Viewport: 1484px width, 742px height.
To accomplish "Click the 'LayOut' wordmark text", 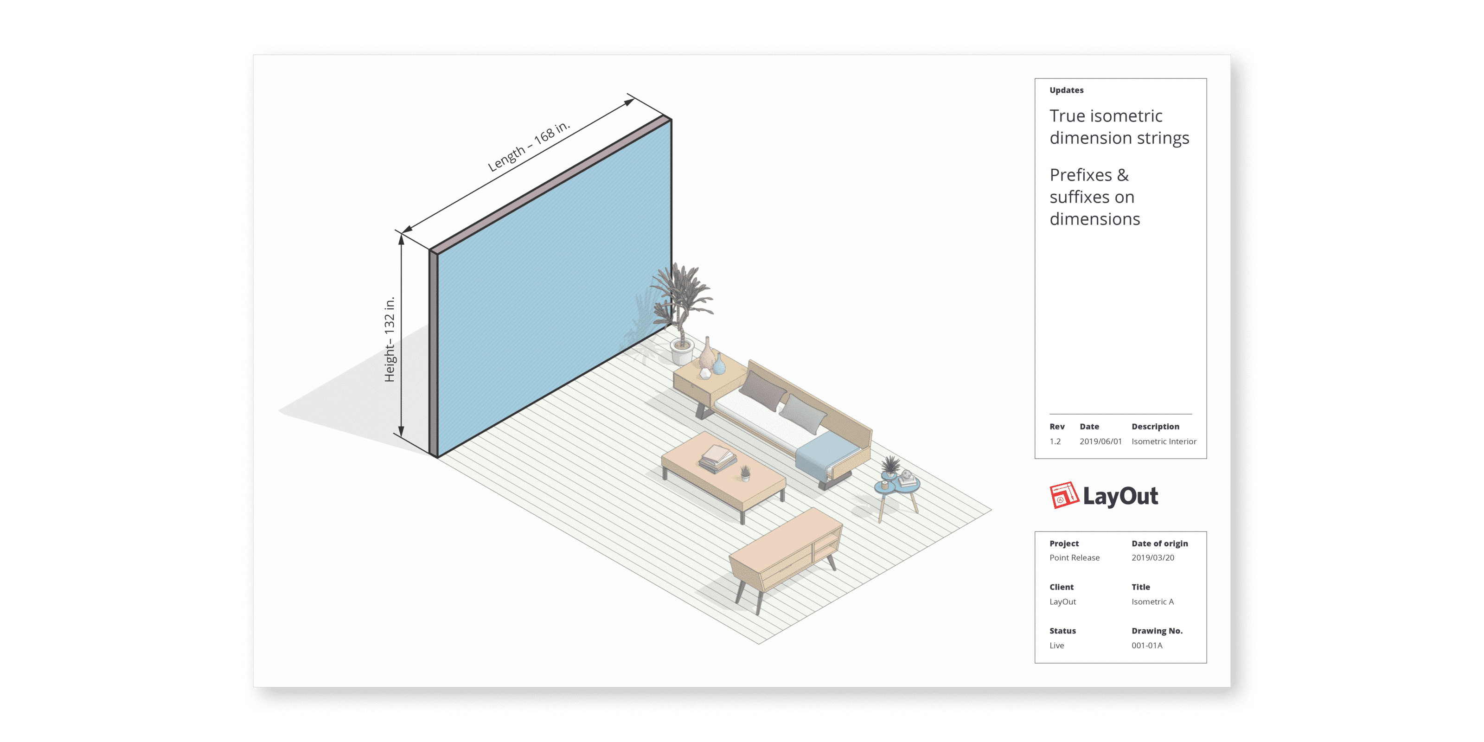I will (1120, 497).
